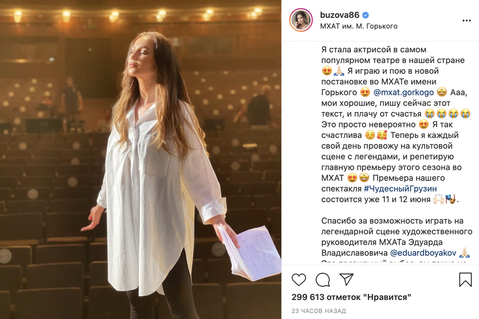View the list of 299 613 likes

point(351,297)
